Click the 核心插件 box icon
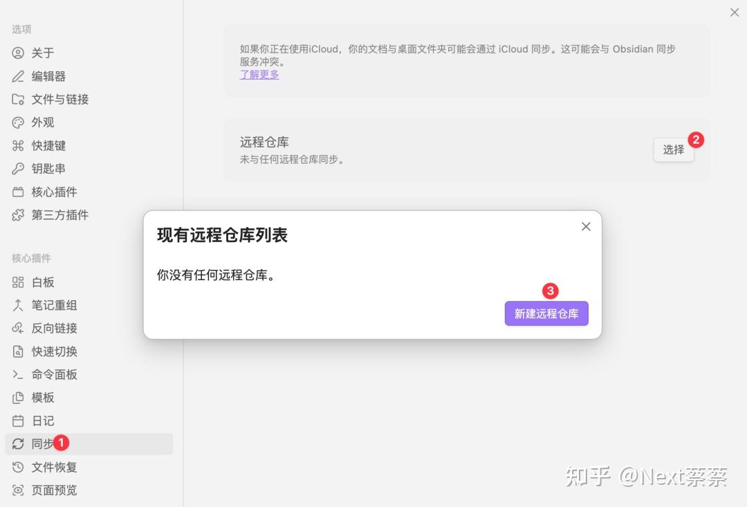 18,192
